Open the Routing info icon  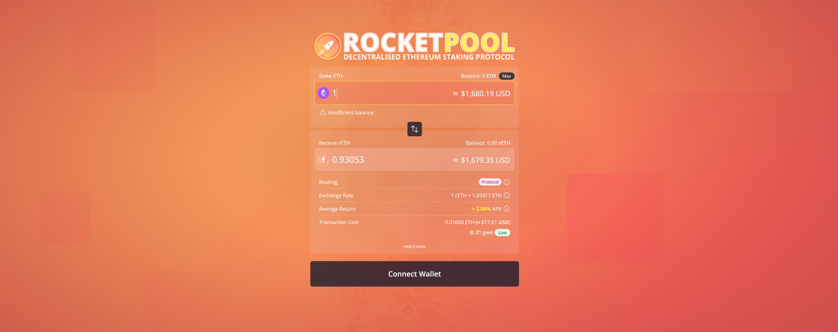507,182
